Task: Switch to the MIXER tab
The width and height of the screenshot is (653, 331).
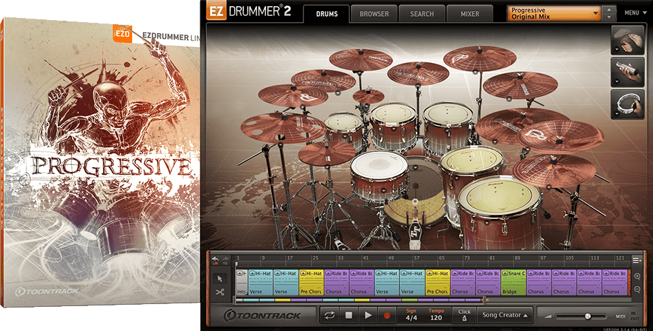Action: point(470,14)
